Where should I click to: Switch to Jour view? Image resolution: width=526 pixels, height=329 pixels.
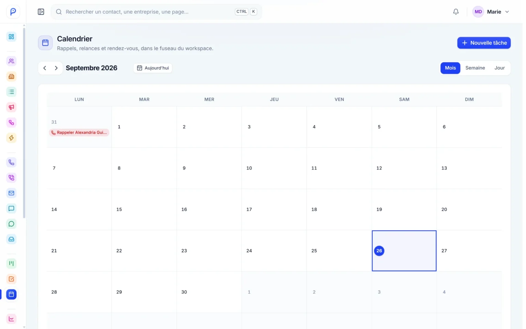coord(499,68)
